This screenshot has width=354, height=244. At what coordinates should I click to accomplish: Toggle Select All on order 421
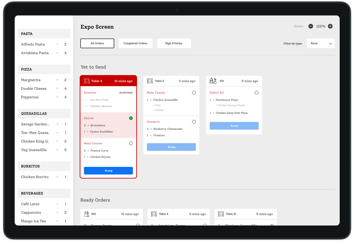pos(257,93)
